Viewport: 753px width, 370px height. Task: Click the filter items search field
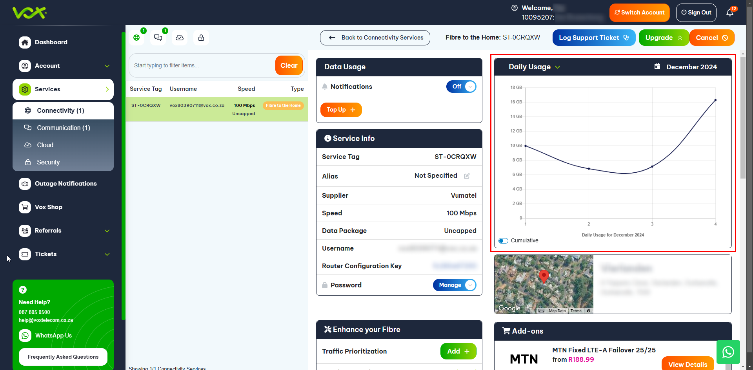202,65
